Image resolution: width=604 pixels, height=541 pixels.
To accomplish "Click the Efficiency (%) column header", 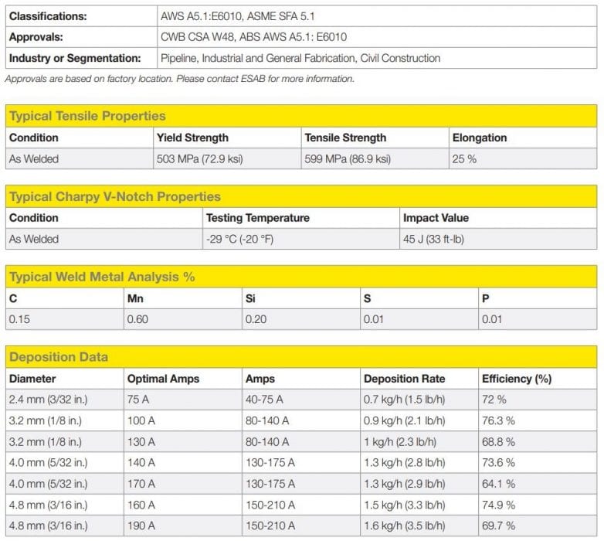I will [x=517, y=379].
